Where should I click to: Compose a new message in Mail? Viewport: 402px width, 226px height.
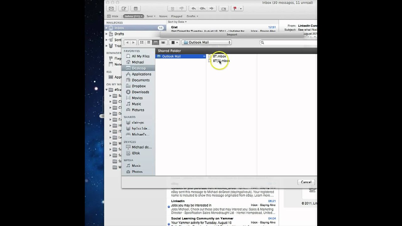(124, 8)
